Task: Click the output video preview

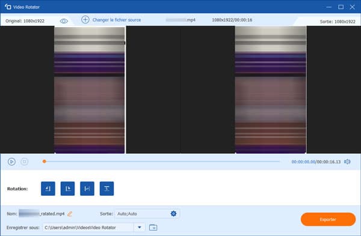Action: coord(271,89)
